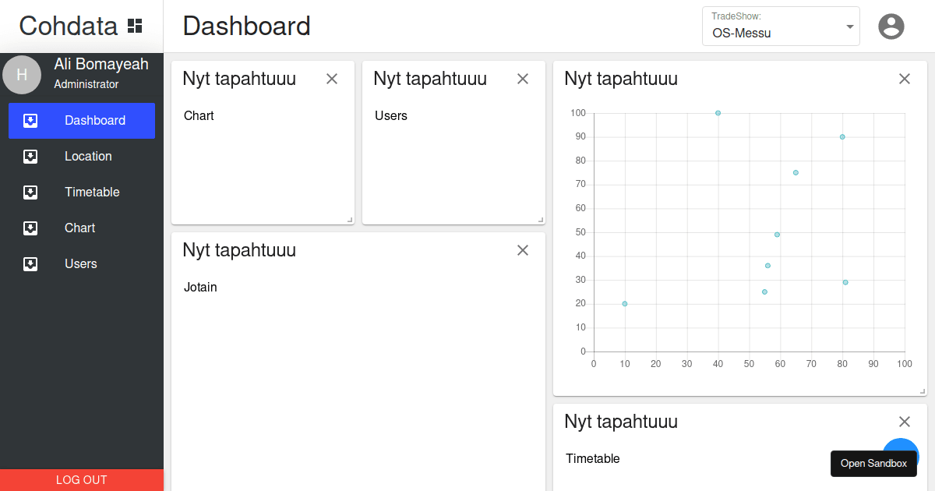This screenshot has width=935, height=491.
Task: Click the avatar circle with letter H
Action: point(22,75)
